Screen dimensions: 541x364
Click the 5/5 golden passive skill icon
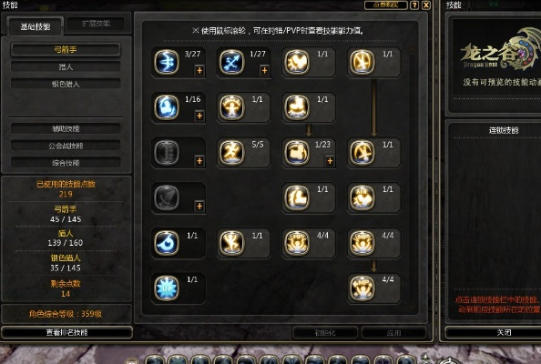click(231, 152)
